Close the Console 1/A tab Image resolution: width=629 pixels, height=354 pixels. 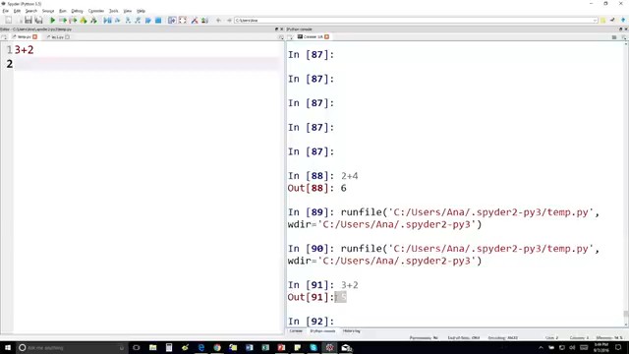pos(327,37)
